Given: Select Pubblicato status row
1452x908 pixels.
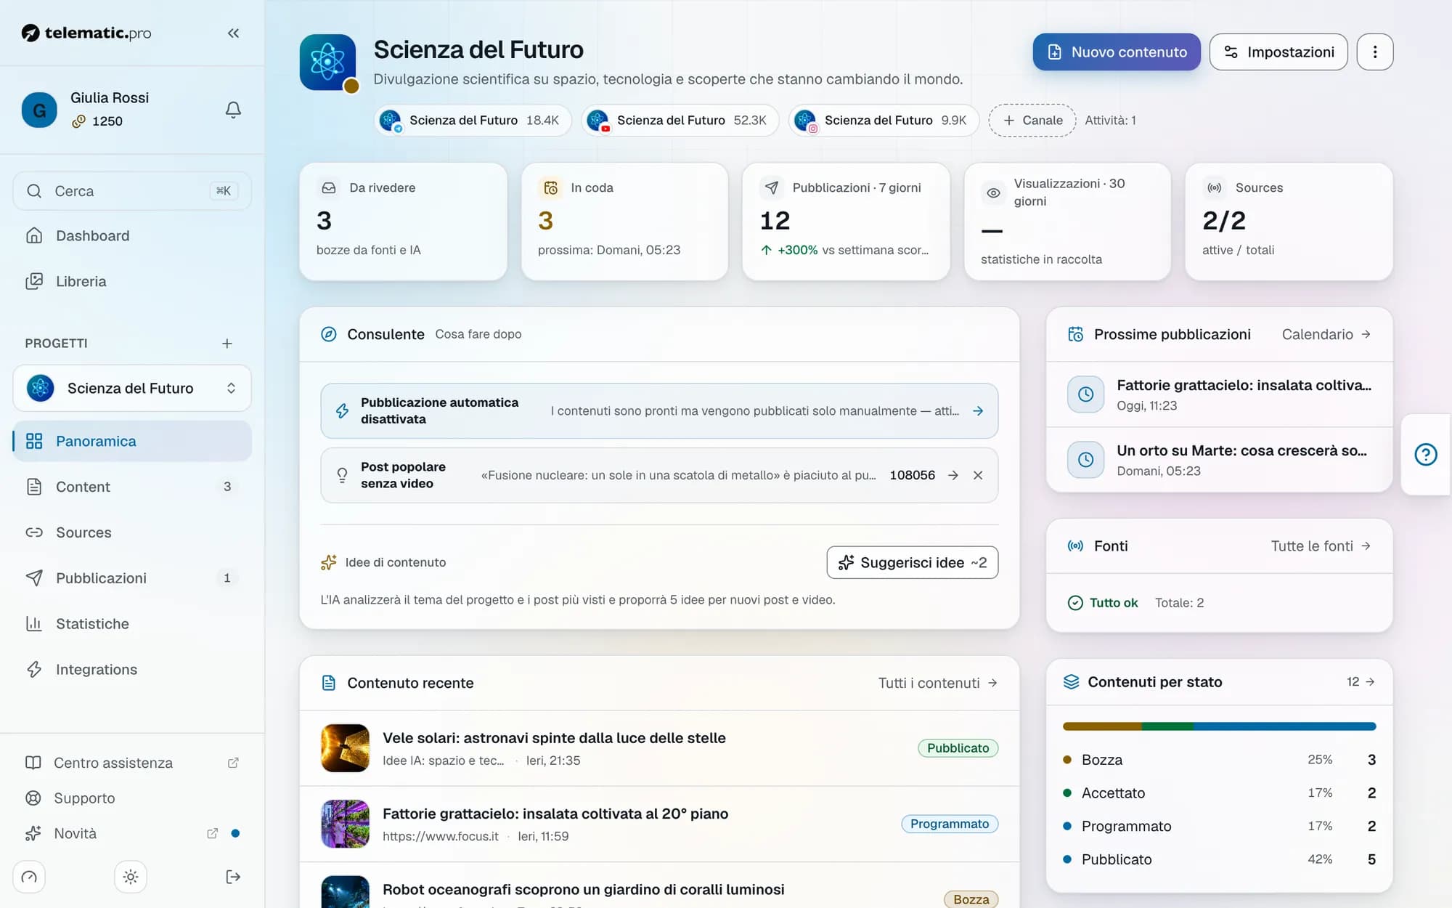Looking at the screenshot, I should click(1219, 859).
